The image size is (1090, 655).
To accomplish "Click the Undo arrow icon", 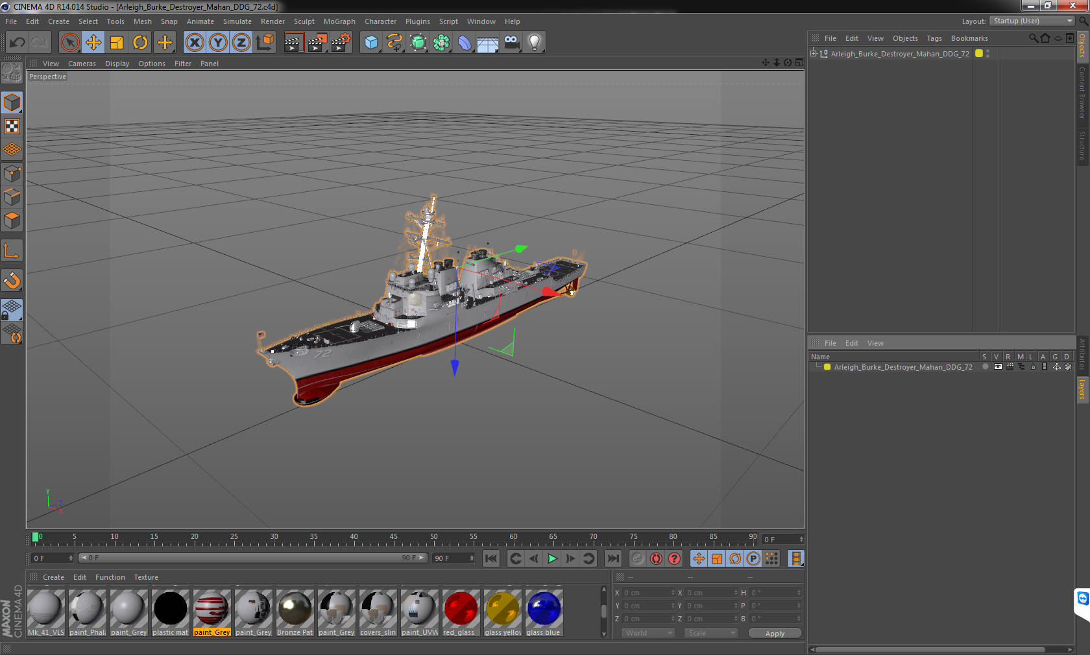I will click(17, 43).
